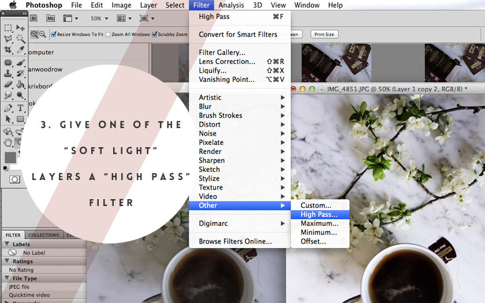Click the rightmost Mini Bridge thumbnail
Image resolution: width=485 pixels, height=303 pixels.
(455, 63)
